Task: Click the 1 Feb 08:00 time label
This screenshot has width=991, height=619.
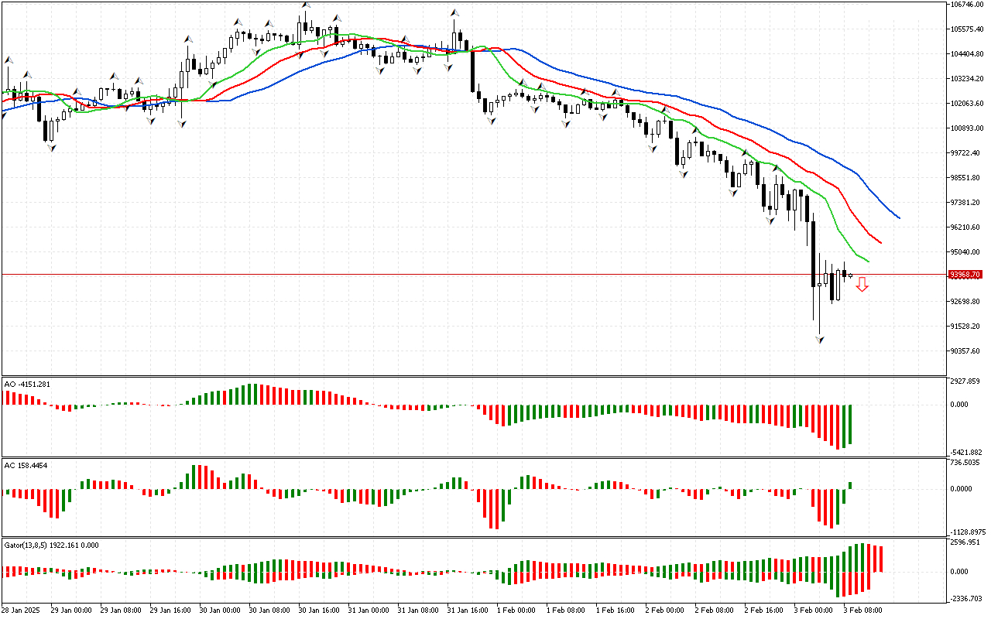Action: point(566,610)
